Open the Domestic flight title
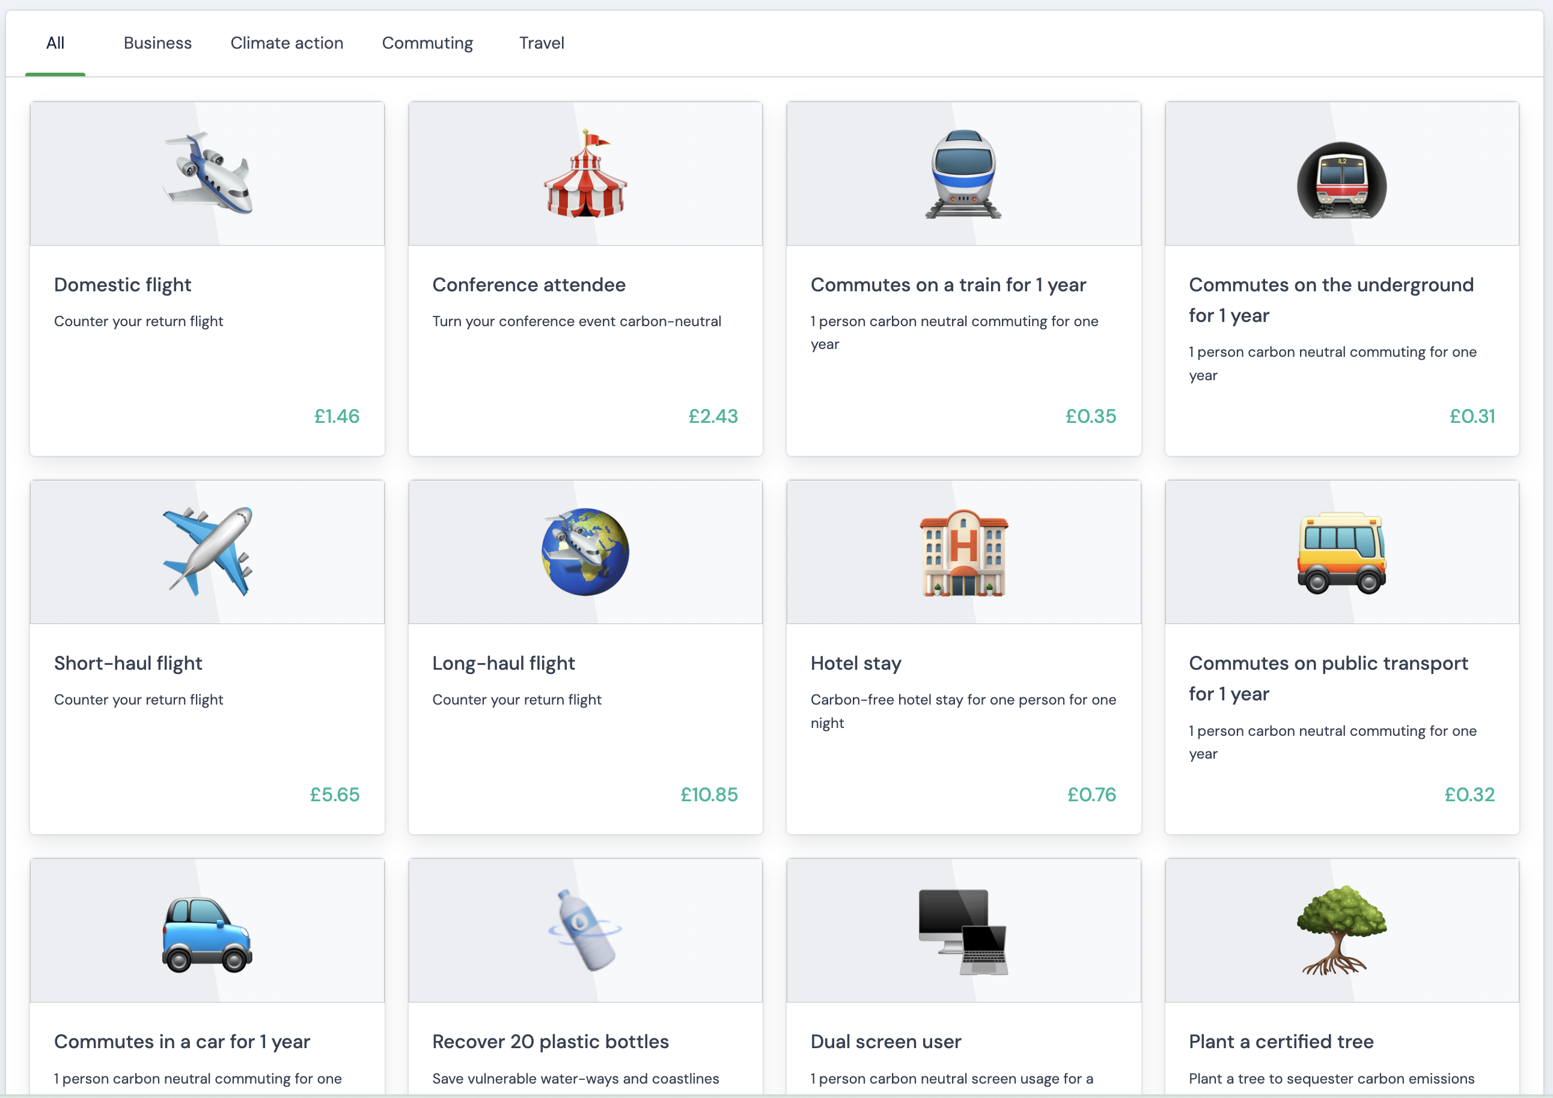 tap(123, 285)
